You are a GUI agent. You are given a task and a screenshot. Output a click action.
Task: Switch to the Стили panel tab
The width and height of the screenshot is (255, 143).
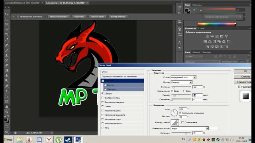(201, 28)
